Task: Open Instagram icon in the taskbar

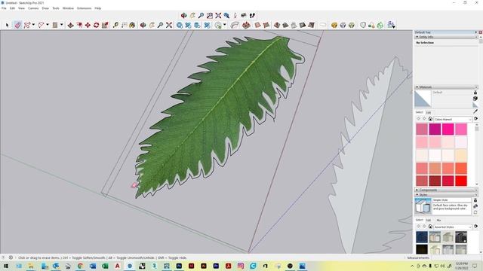Action: click(x=241, y=266)
